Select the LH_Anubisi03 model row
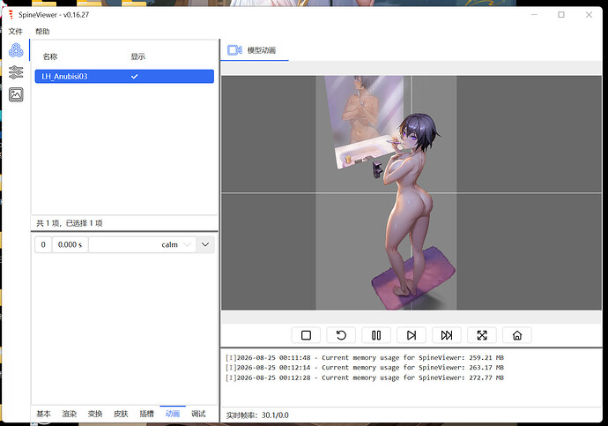 click(x=124, y=77)
